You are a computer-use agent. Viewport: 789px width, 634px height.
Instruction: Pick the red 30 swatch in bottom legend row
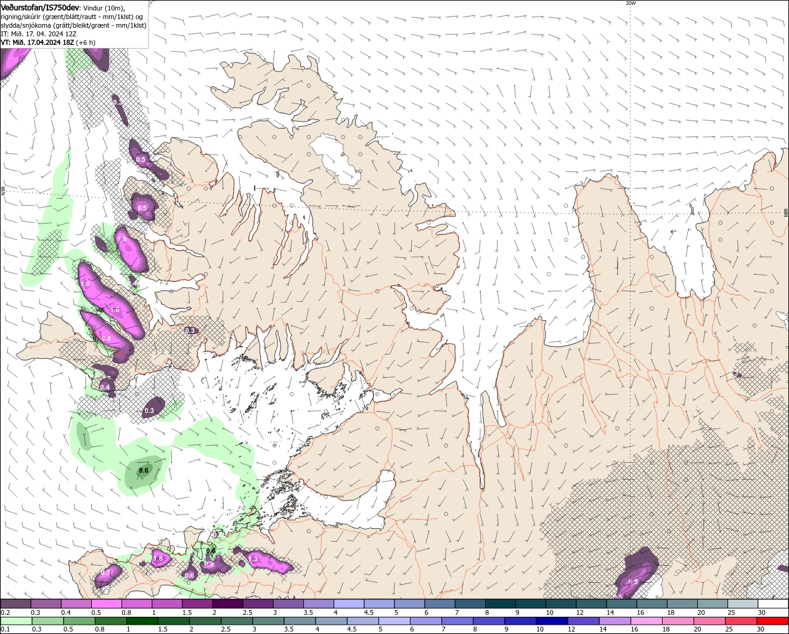(x=773, y=620)
